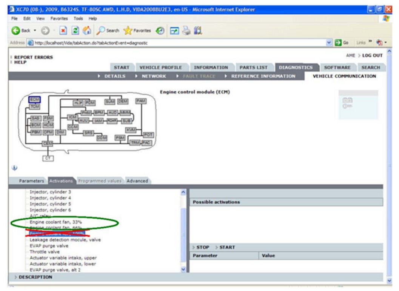Open the PDF toolbar icon dropdown arrow

point(385,43)
